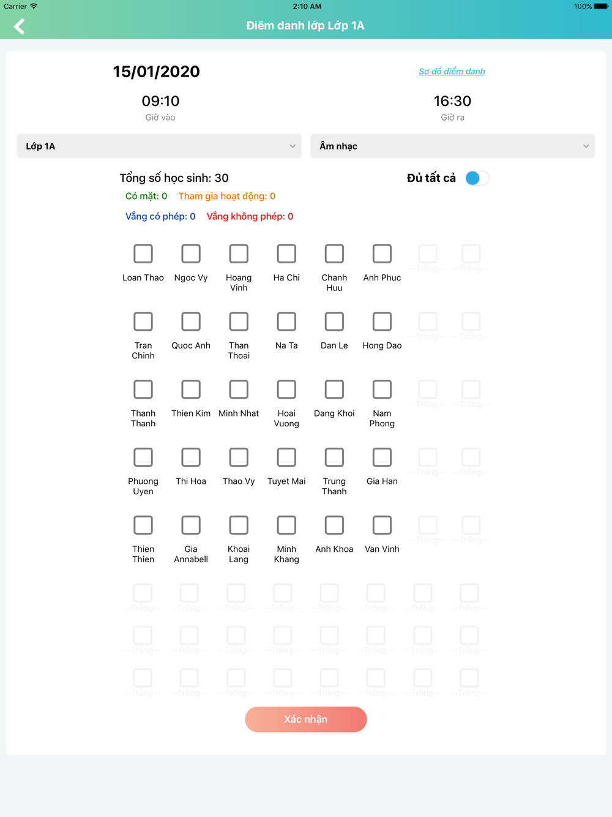
Task: Tick the Ha Chi checkbox
Action: tap(286, 254)
